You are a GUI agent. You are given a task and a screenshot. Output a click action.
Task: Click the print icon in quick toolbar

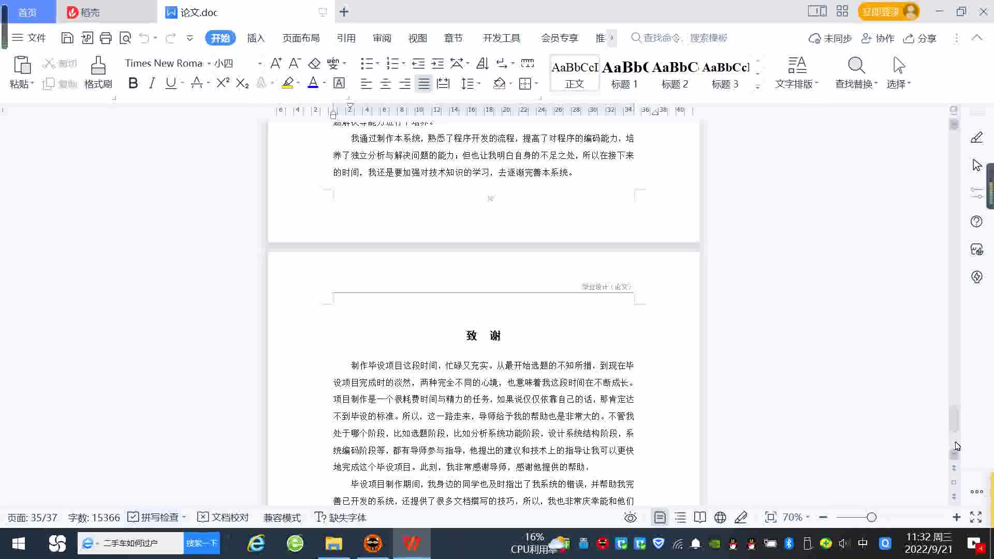coord(106,38)
